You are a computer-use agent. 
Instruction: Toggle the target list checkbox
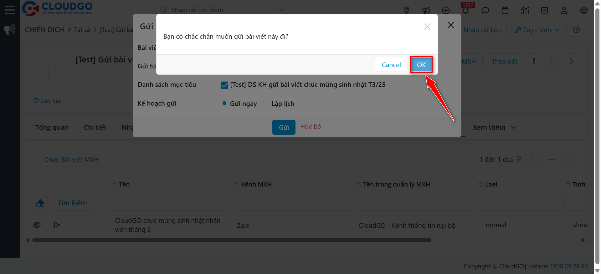point(224,85)
